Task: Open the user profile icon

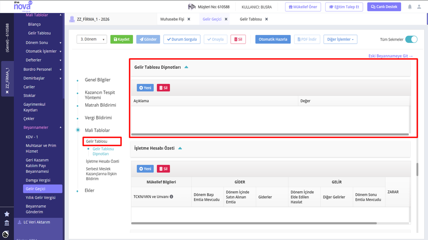Action: (x=419, y=7)
